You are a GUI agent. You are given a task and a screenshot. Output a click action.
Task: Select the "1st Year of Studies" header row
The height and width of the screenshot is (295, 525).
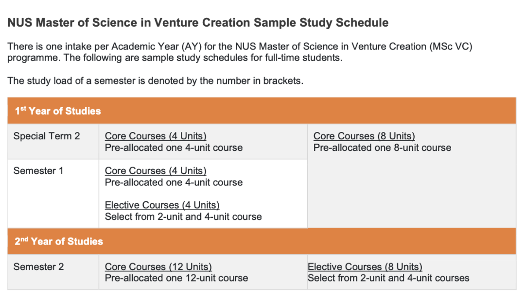[57, 111]
